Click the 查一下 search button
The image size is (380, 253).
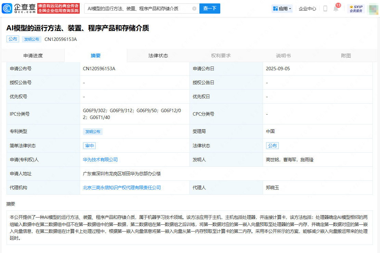[210, 9]
